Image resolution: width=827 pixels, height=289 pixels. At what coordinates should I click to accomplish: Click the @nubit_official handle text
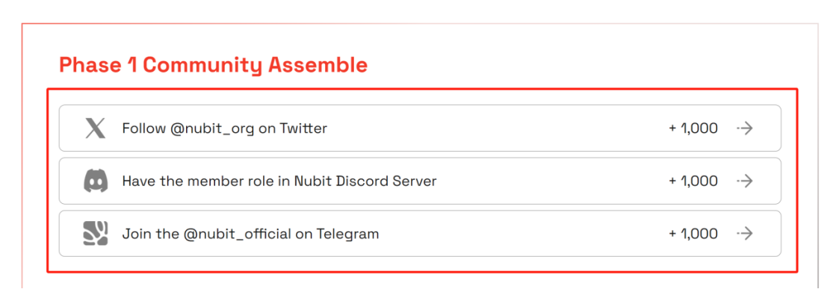[238, 234]
